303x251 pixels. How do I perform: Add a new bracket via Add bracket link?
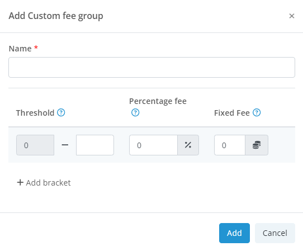click(44, 183)
